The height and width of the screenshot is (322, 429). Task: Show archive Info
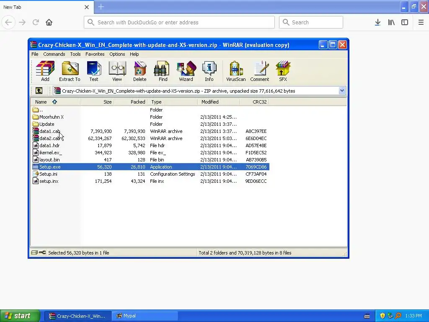click(209, 71)
